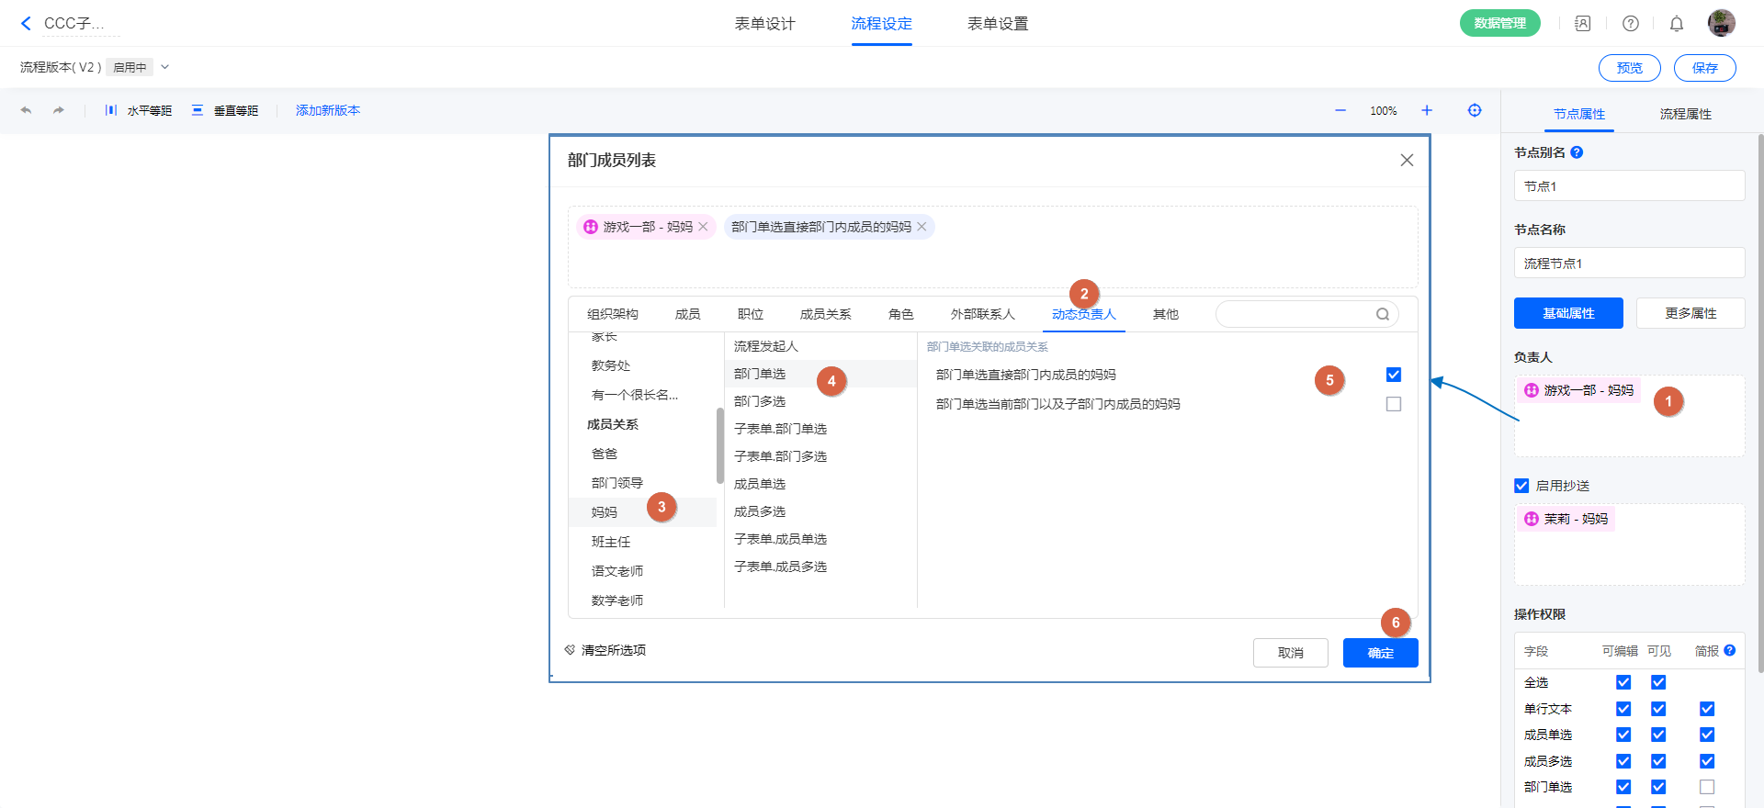Screen dimensions: 1764x808
Task: Toggle the 启用抄送 checkbox
Action: 1521,486
